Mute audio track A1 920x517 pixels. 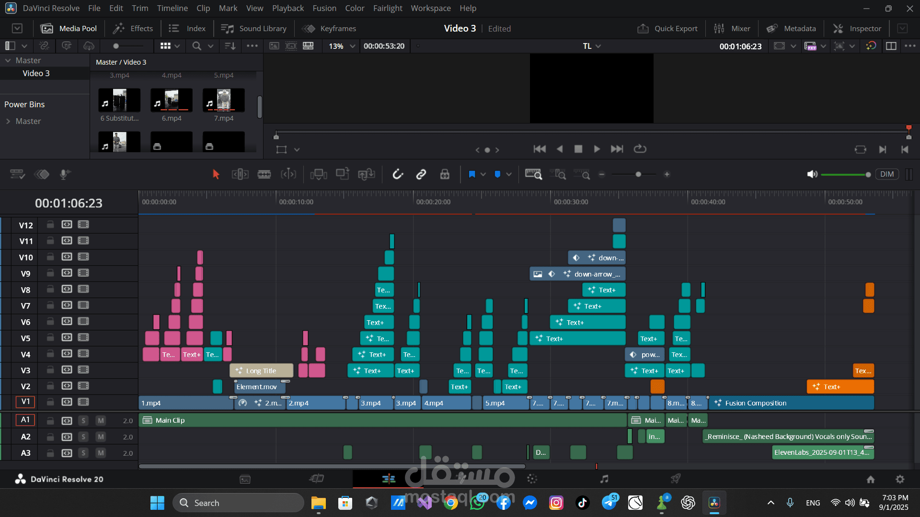[x=101, y=420]
